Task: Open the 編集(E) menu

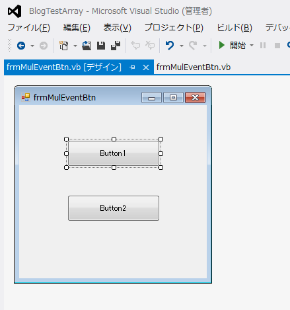Action: 77,28
